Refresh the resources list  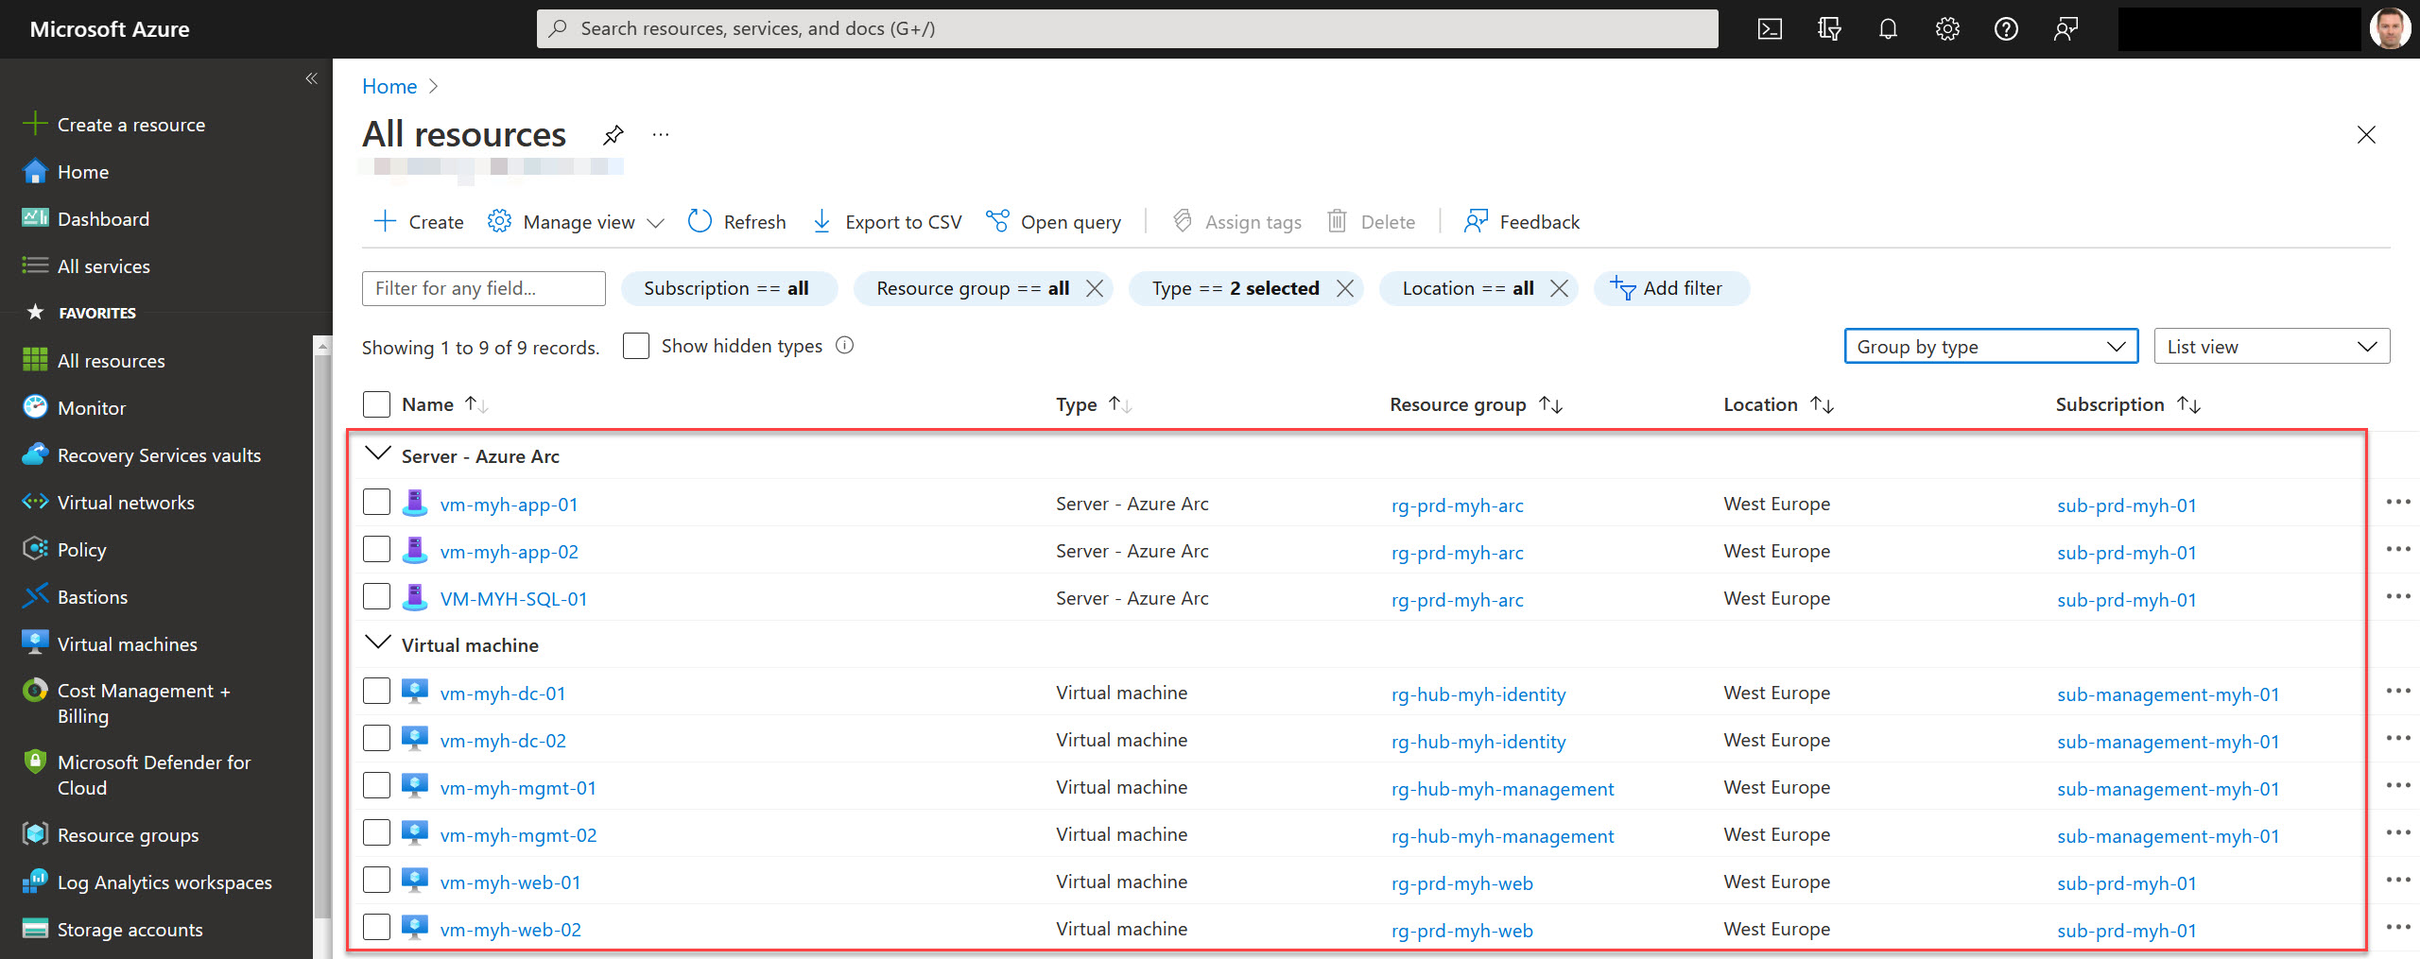click(x=736, y=221)
